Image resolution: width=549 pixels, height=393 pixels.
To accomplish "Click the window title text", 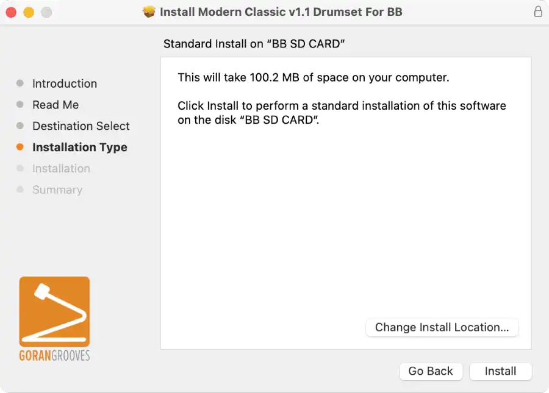I will point(281,12).
